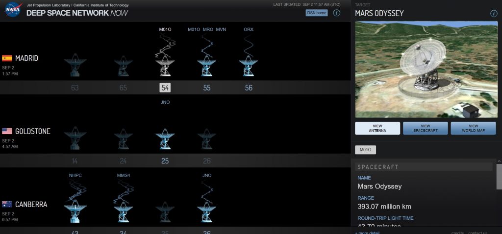Select Canberra dish under NHPC label

point(75,211)
